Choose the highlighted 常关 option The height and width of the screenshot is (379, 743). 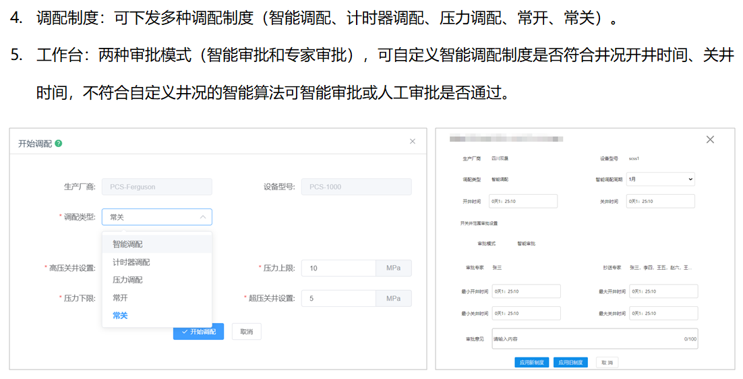click(x=120, y=315)
